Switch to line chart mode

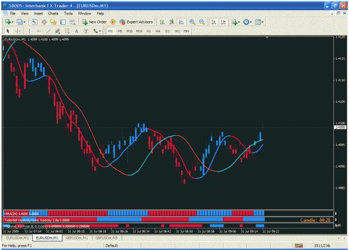click(181, 22)
